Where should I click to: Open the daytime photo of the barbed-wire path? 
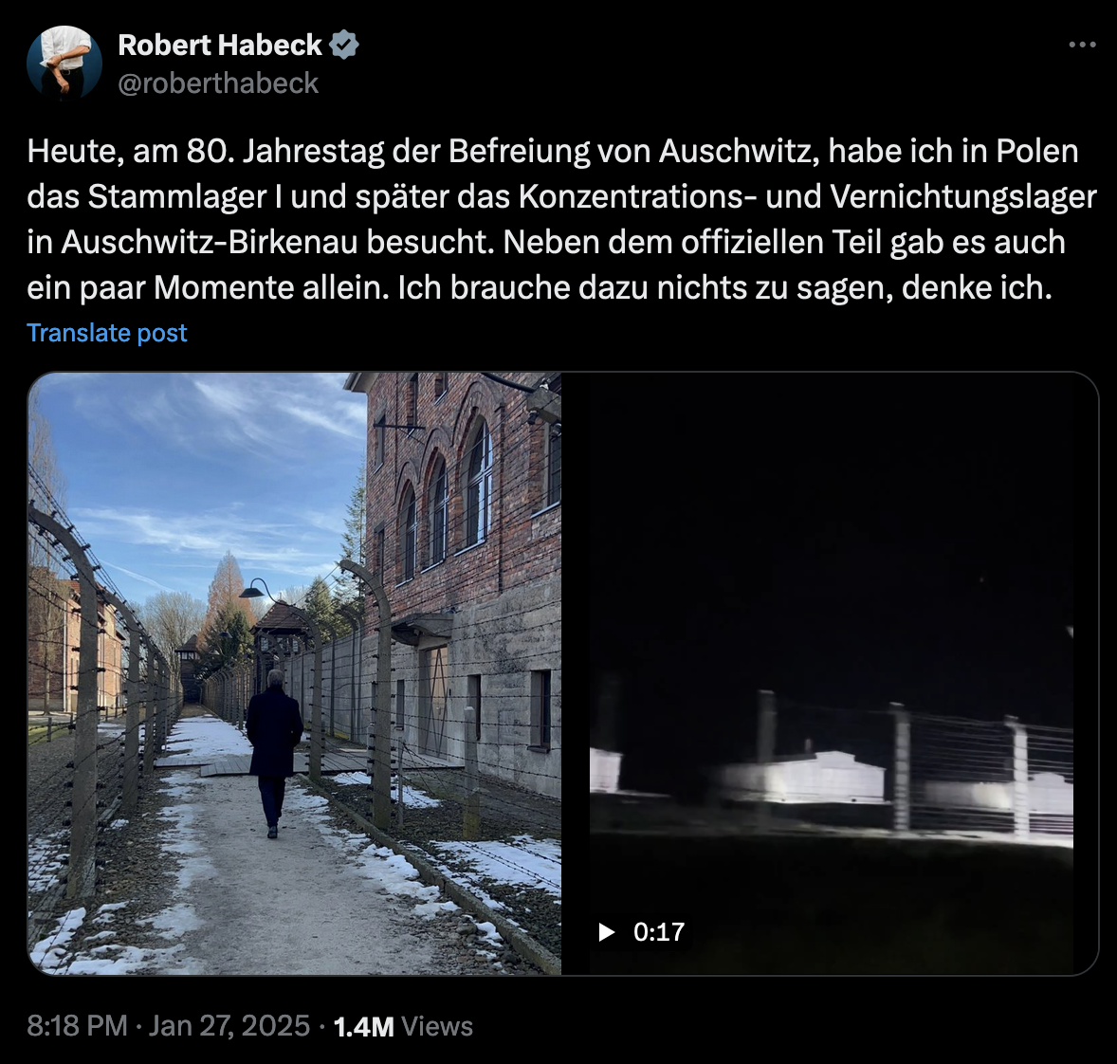[294, 673]
